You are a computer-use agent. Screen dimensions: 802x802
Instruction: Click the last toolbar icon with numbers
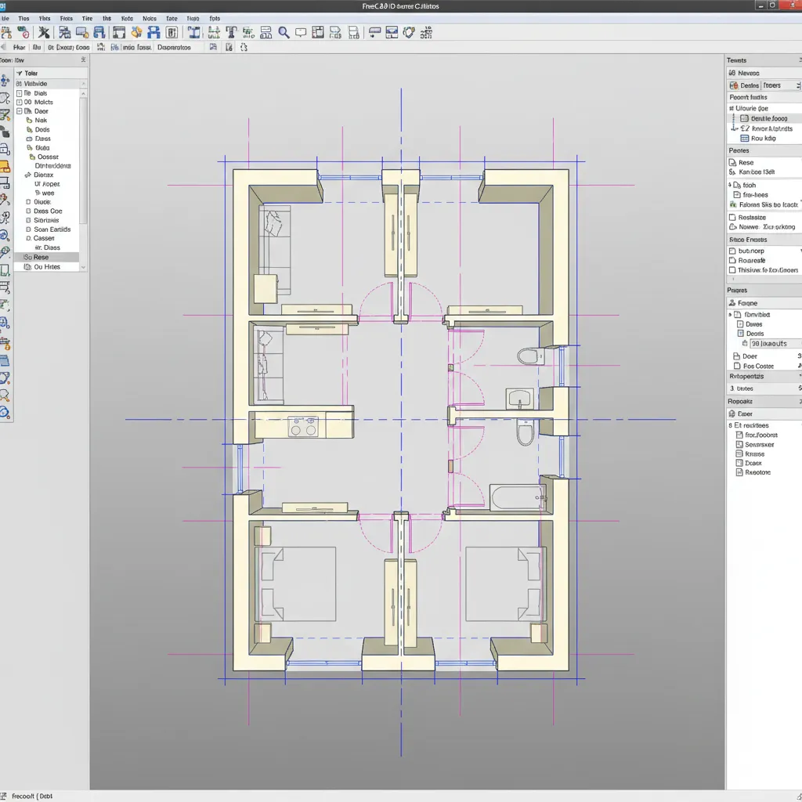(426, 33)
